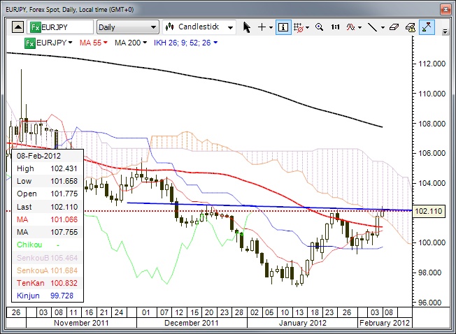Open the line tool dropdown arrow
This screenshot has width=456, height=334.
[383, 27]
